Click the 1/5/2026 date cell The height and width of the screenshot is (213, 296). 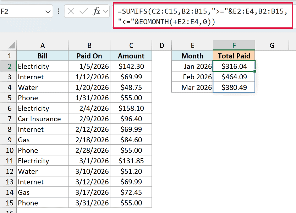point(89,66)
